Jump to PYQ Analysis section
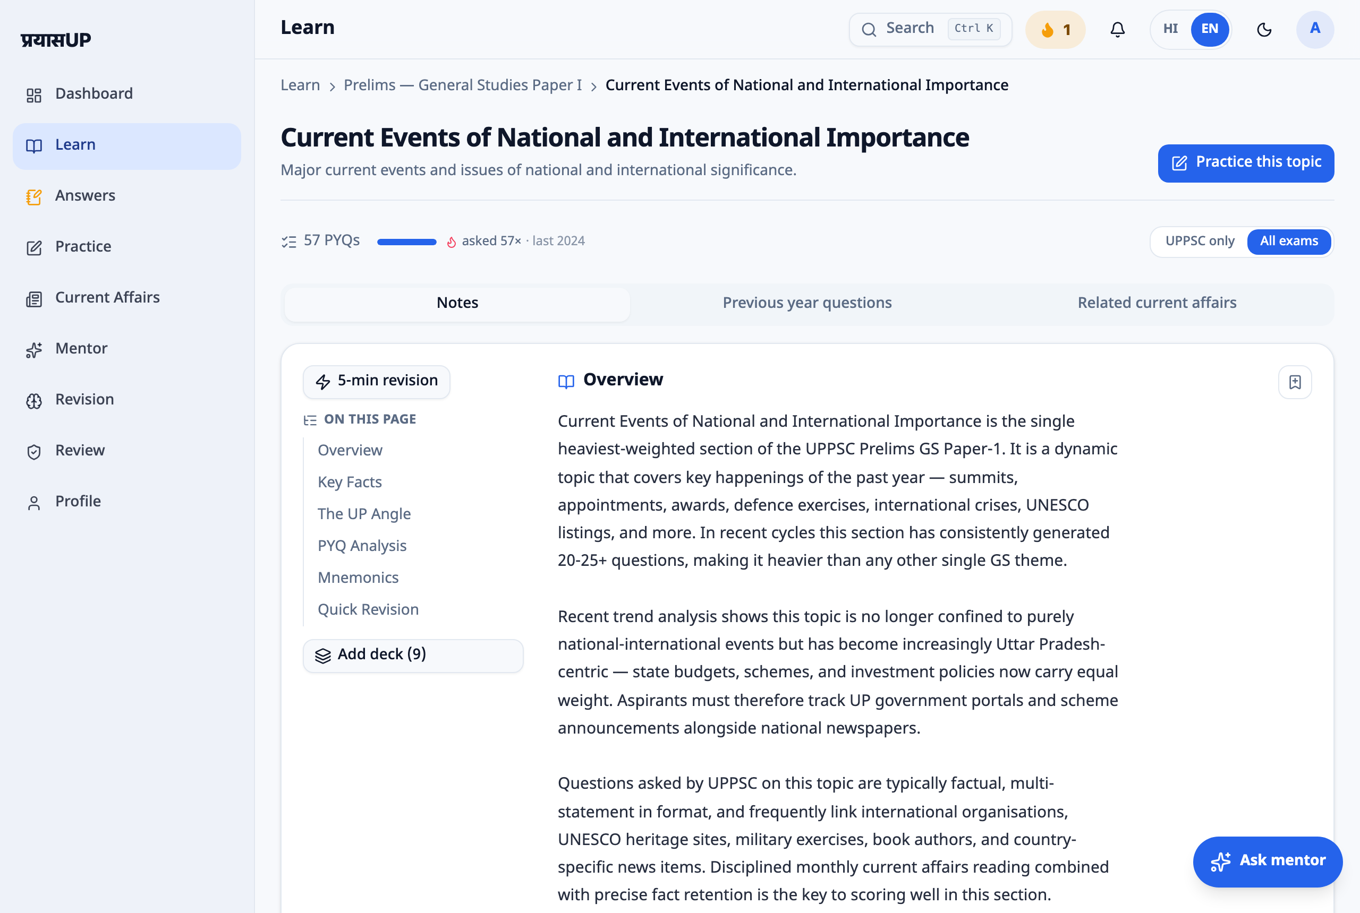 tap(362, 546)
